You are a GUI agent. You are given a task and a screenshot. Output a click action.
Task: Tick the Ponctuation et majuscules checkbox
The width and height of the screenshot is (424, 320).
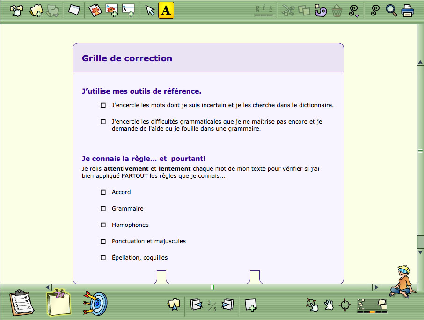pyautogui.click(x=103, y=241)
